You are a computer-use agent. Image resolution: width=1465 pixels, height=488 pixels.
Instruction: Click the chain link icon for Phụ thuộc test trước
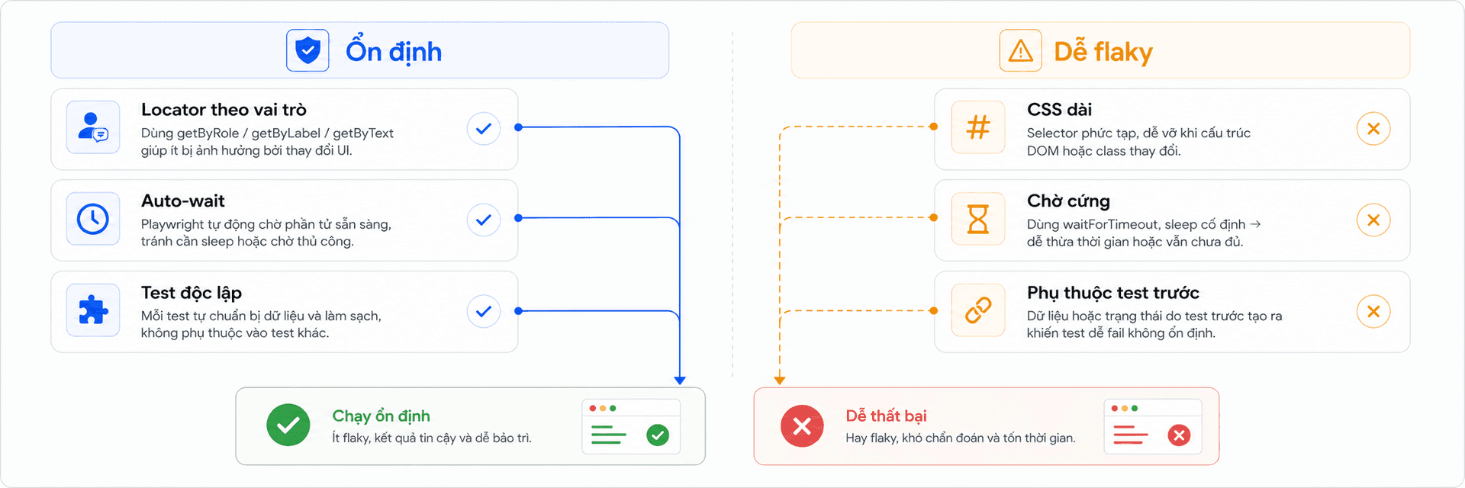coord(978,310)
